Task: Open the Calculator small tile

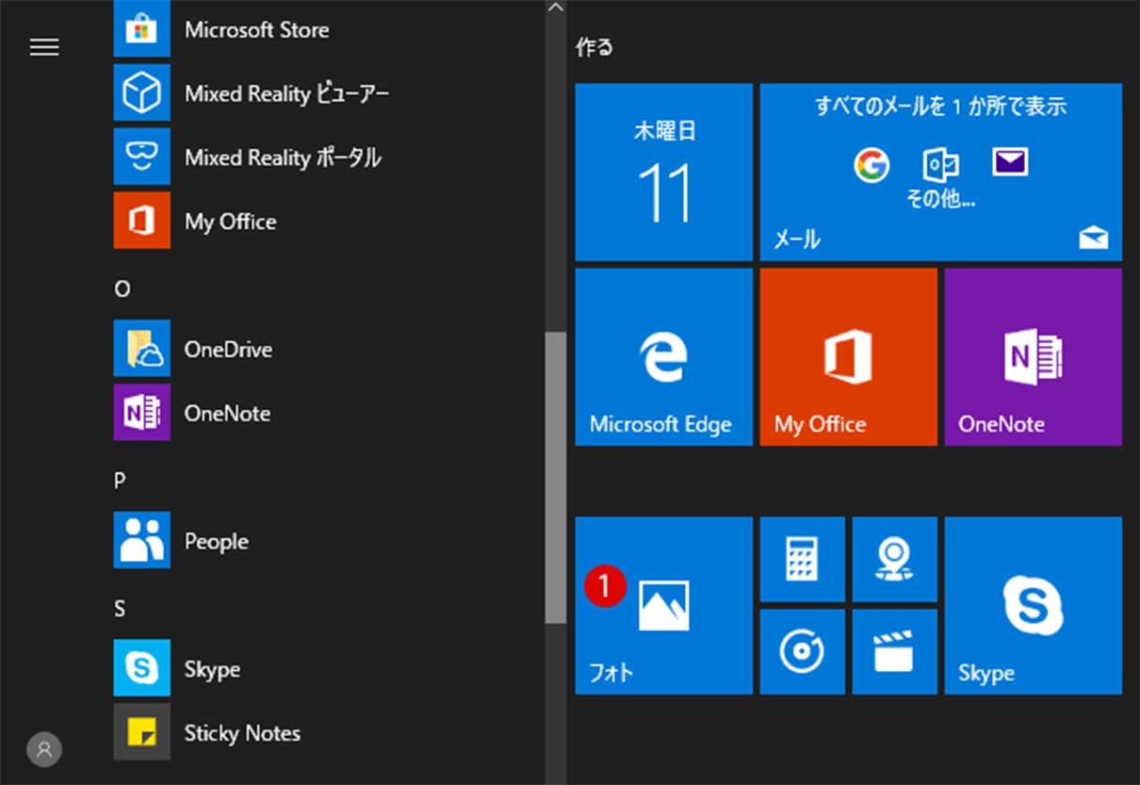Action: click(x=803, y=560)
